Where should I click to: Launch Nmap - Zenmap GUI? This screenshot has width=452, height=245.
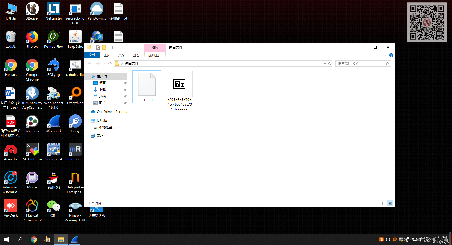75,211
